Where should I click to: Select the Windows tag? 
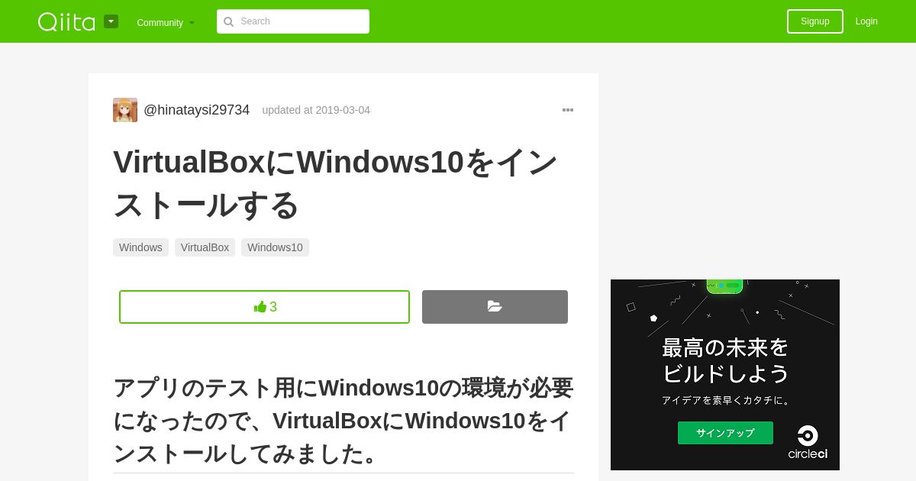coord(140,247)
